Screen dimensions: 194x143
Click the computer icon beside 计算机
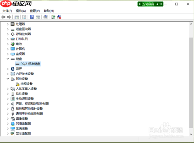point(12,49)
